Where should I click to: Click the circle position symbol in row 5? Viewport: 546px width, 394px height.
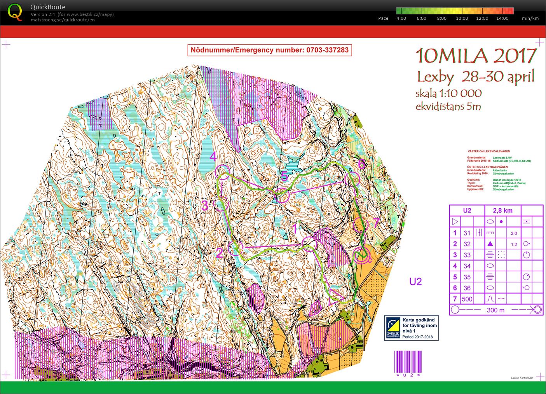[x=526, y=277]
